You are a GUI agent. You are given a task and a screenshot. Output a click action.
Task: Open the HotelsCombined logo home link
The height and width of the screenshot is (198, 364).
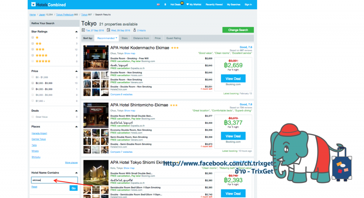pos(48,4)
